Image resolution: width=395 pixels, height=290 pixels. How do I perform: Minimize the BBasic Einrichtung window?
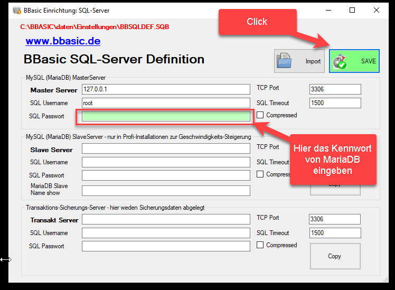328,11
